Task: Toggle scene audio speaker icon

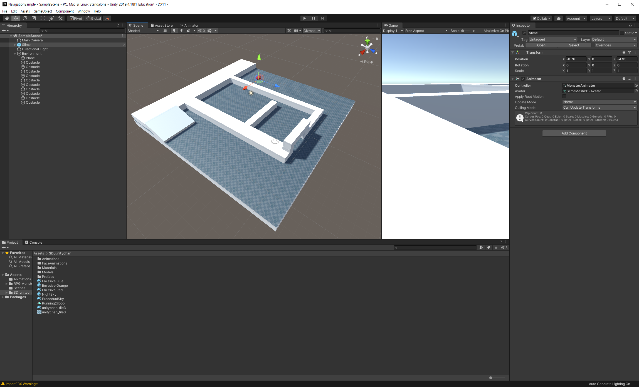Action: pos(181,31)
